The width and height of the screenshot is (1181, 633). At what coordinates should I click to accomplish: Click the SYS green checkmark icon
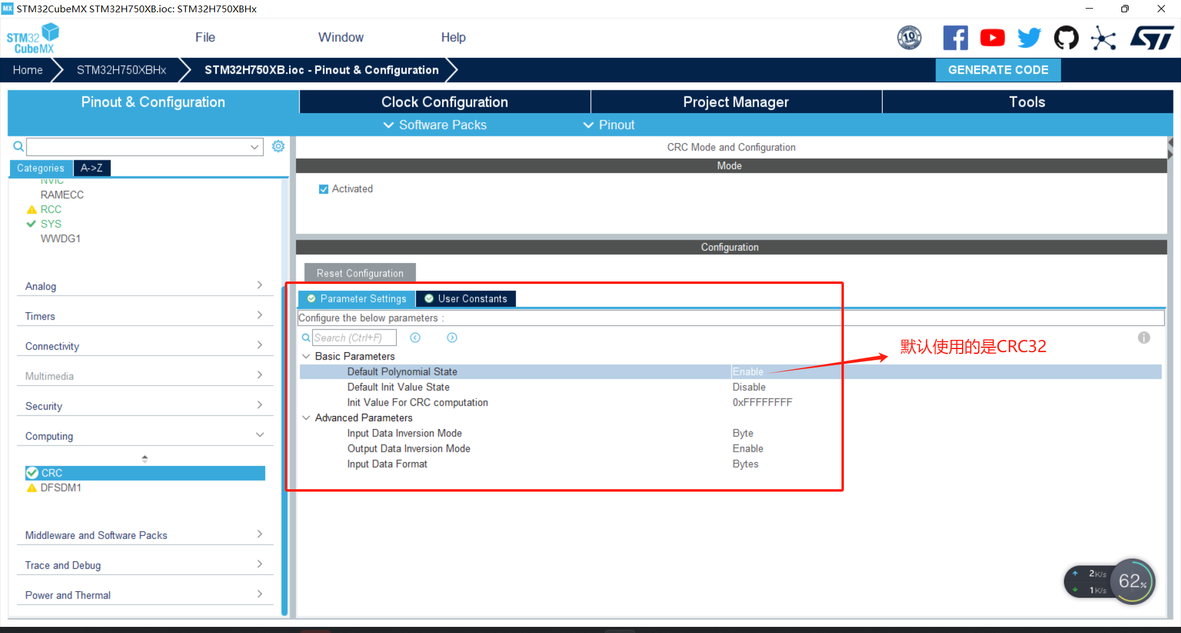[x=31, y=224]
